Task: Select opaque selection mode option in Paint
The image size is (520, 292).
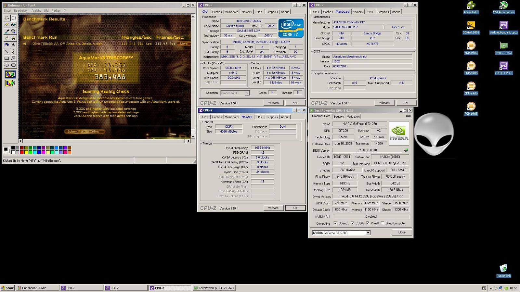Action: 10,75
